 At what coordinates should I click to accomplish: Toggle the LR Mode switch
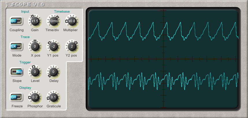point(16,46)
